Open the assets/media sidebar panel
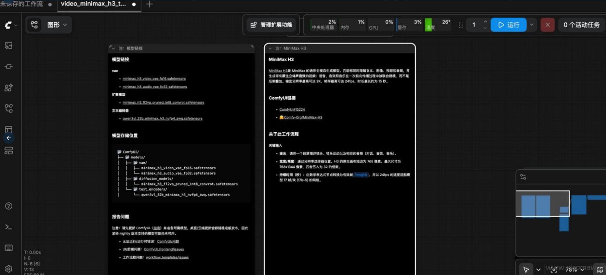 [x=9, y=45]
